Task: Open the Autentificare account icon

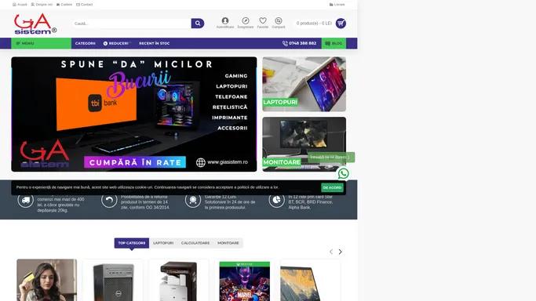Action: pyautogui.click(x=225, y=23)
